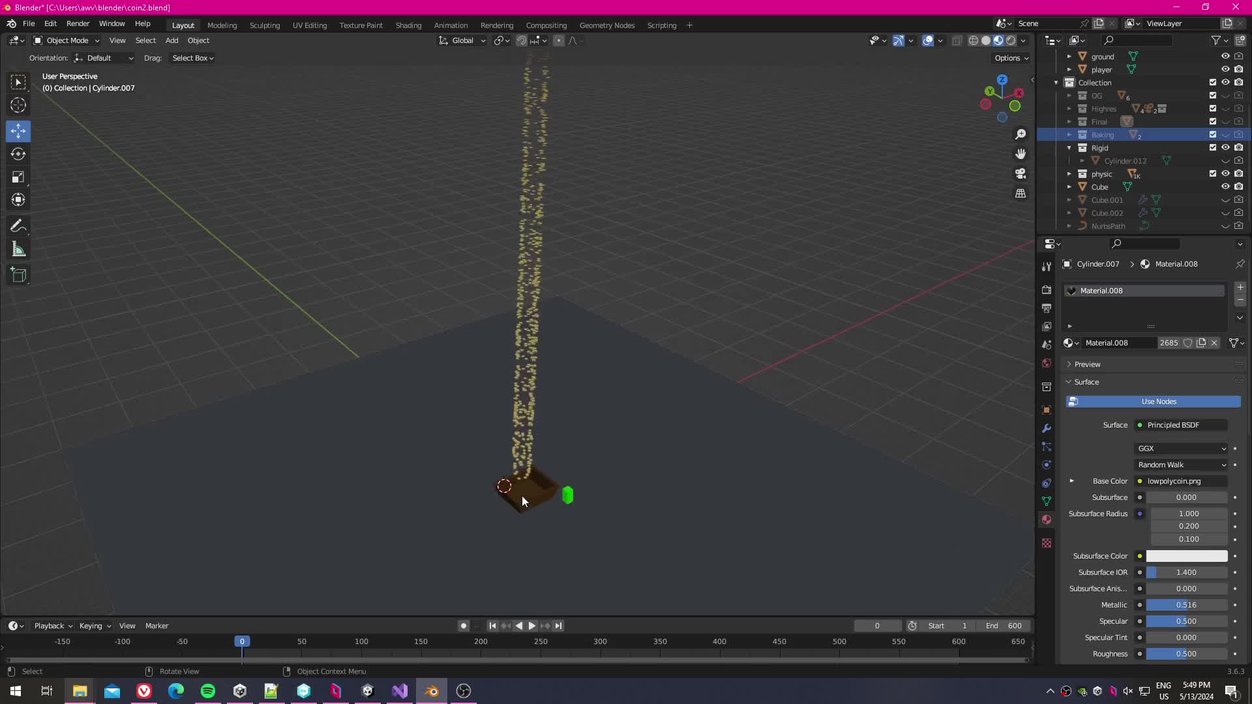Activate the Annotate pencil tool
The height and width of the screenshot is (704, 1252).
(18, 226)
